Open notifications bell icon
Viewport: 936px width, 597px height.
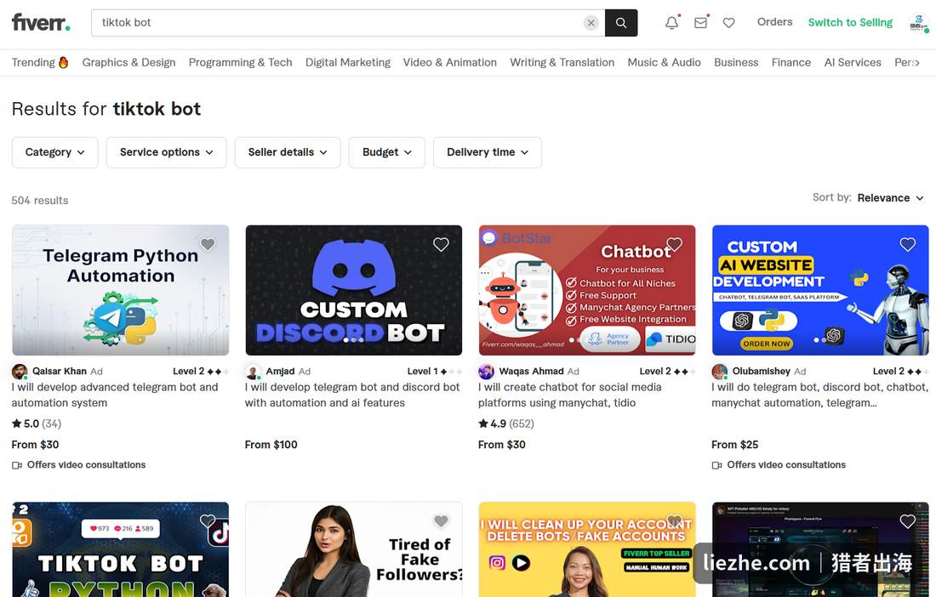pyautogui.click(x=671, y=23)
